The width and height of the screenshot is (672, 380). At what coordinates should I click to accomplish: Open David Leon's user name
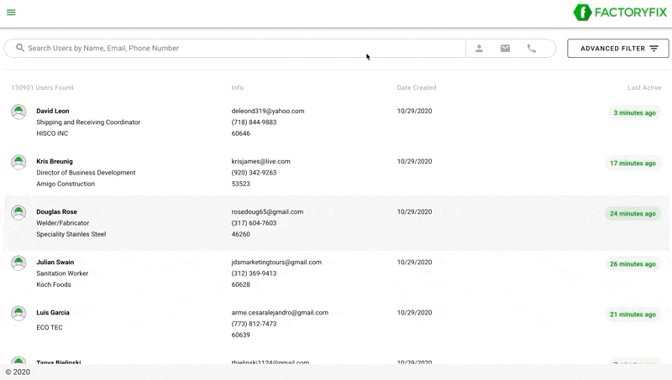pyautogui.click(x=53, y=111)
